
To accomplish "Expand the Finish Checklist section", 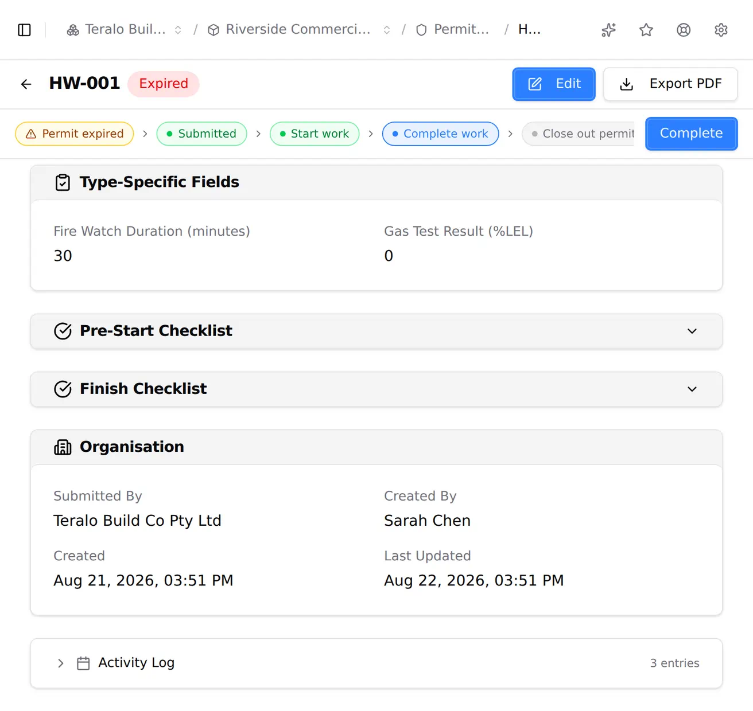I will click(692, 389).
